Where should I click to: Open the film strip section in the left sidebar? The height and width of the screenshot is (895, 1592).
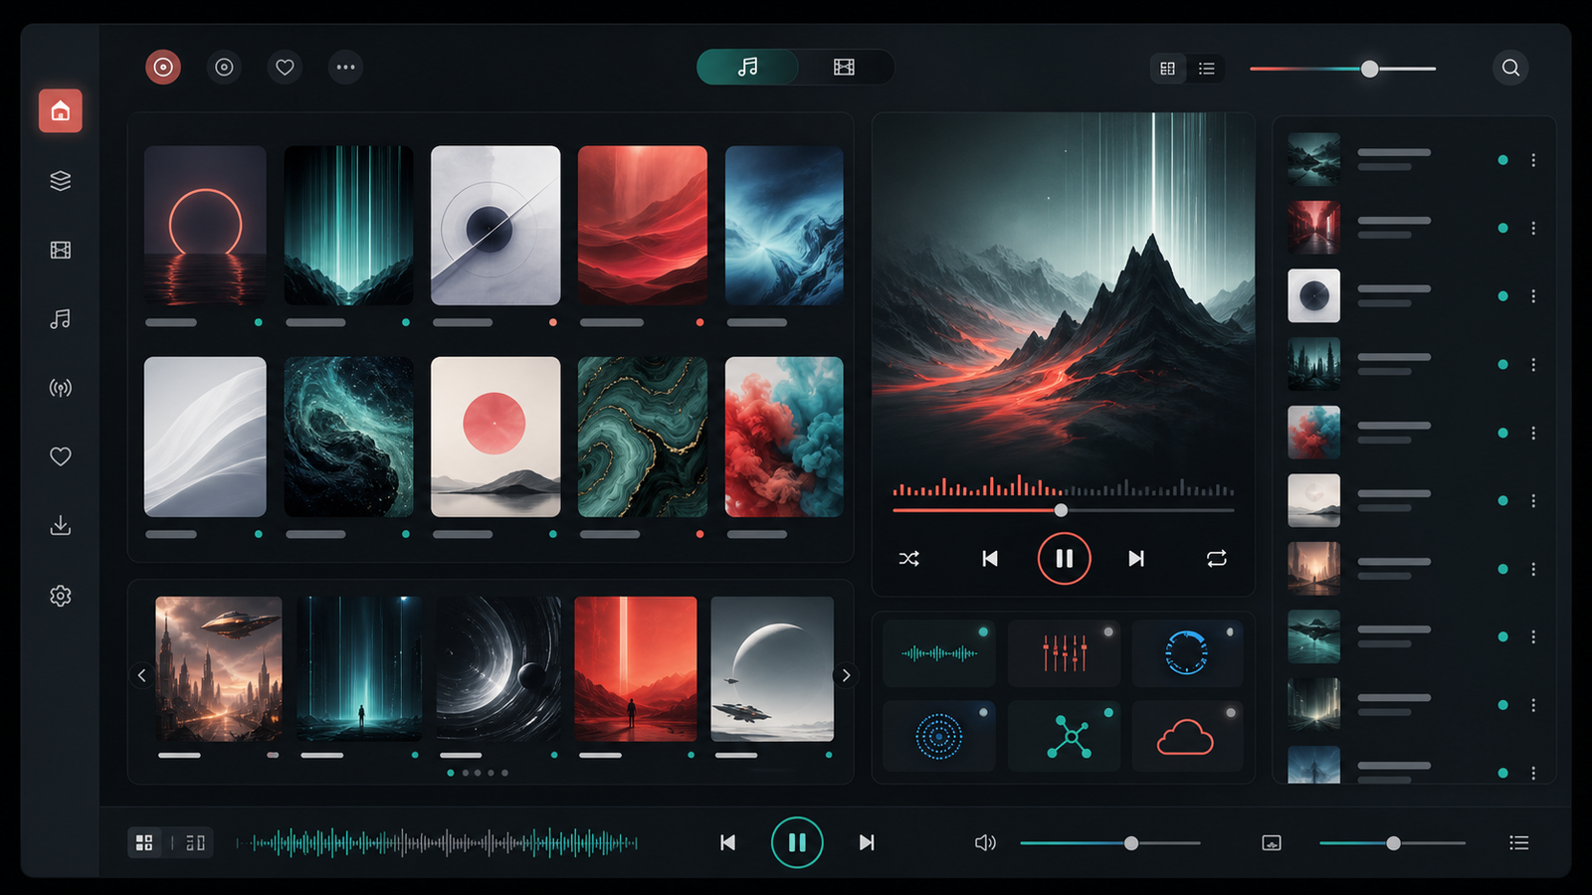click(61, 250)
